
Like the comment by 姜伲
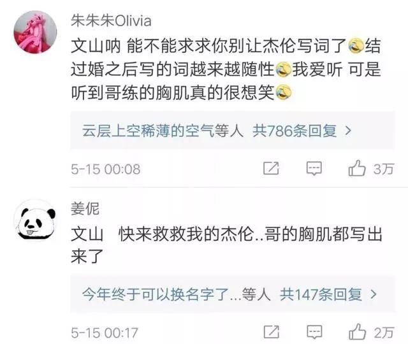tap(357, 332)
